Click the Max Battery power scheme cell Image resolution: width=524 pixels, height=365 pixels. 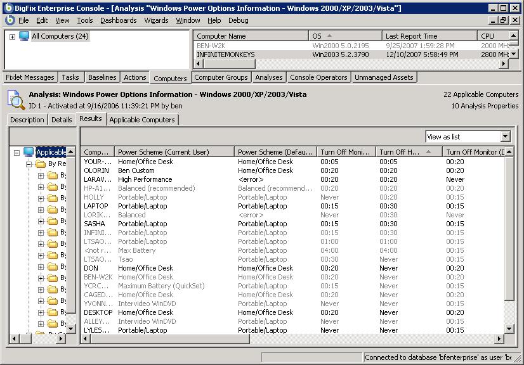pos(136,250)
